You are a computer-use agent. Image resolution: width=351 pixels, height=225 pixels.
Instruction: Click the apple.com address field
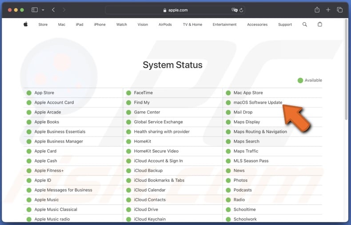tap(175, 10)
